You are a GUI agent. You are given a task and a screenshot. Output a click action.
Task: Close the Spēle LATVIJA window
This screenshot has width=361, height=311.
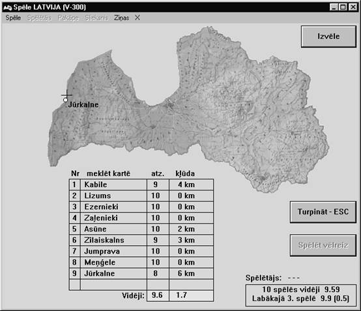[353, 7]
